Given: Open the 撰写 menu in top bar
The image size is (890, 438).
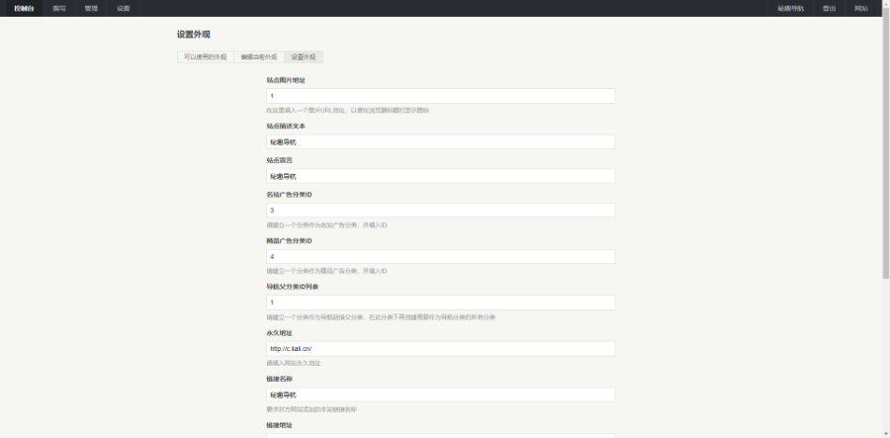Looking at the screenshot, I should tap(59, 8).
